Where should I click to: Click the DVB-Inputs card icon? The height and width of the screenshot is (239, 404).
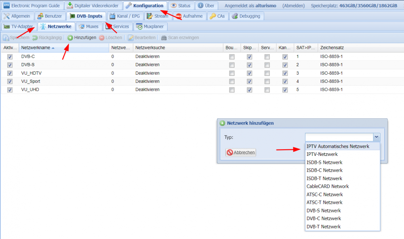72,16
